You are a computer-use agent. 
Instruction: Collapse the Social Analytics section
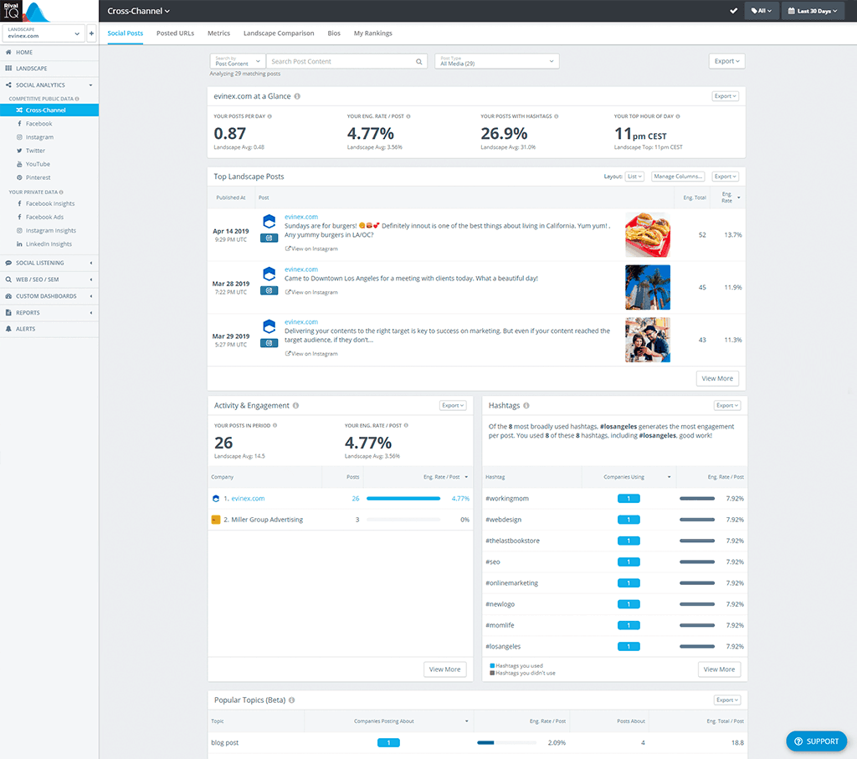(x=49, y=85)
